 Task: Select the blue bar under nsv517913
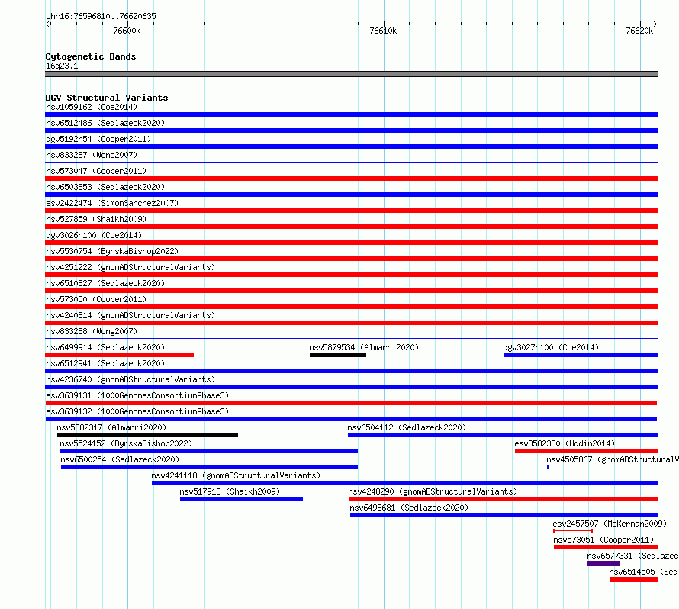click(x=242, y=499)
